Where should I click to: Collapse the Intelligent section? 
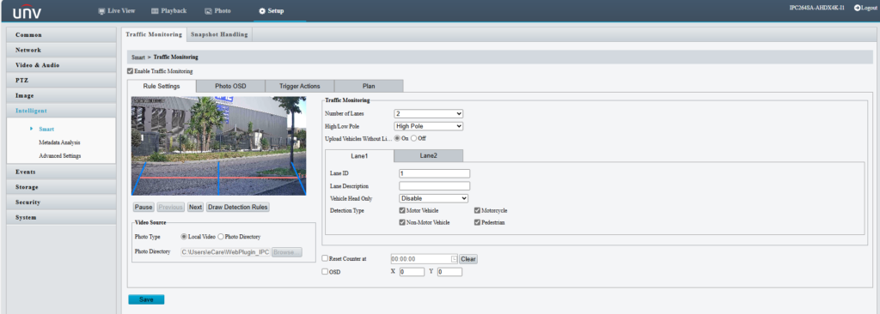(x=61, y=111)
